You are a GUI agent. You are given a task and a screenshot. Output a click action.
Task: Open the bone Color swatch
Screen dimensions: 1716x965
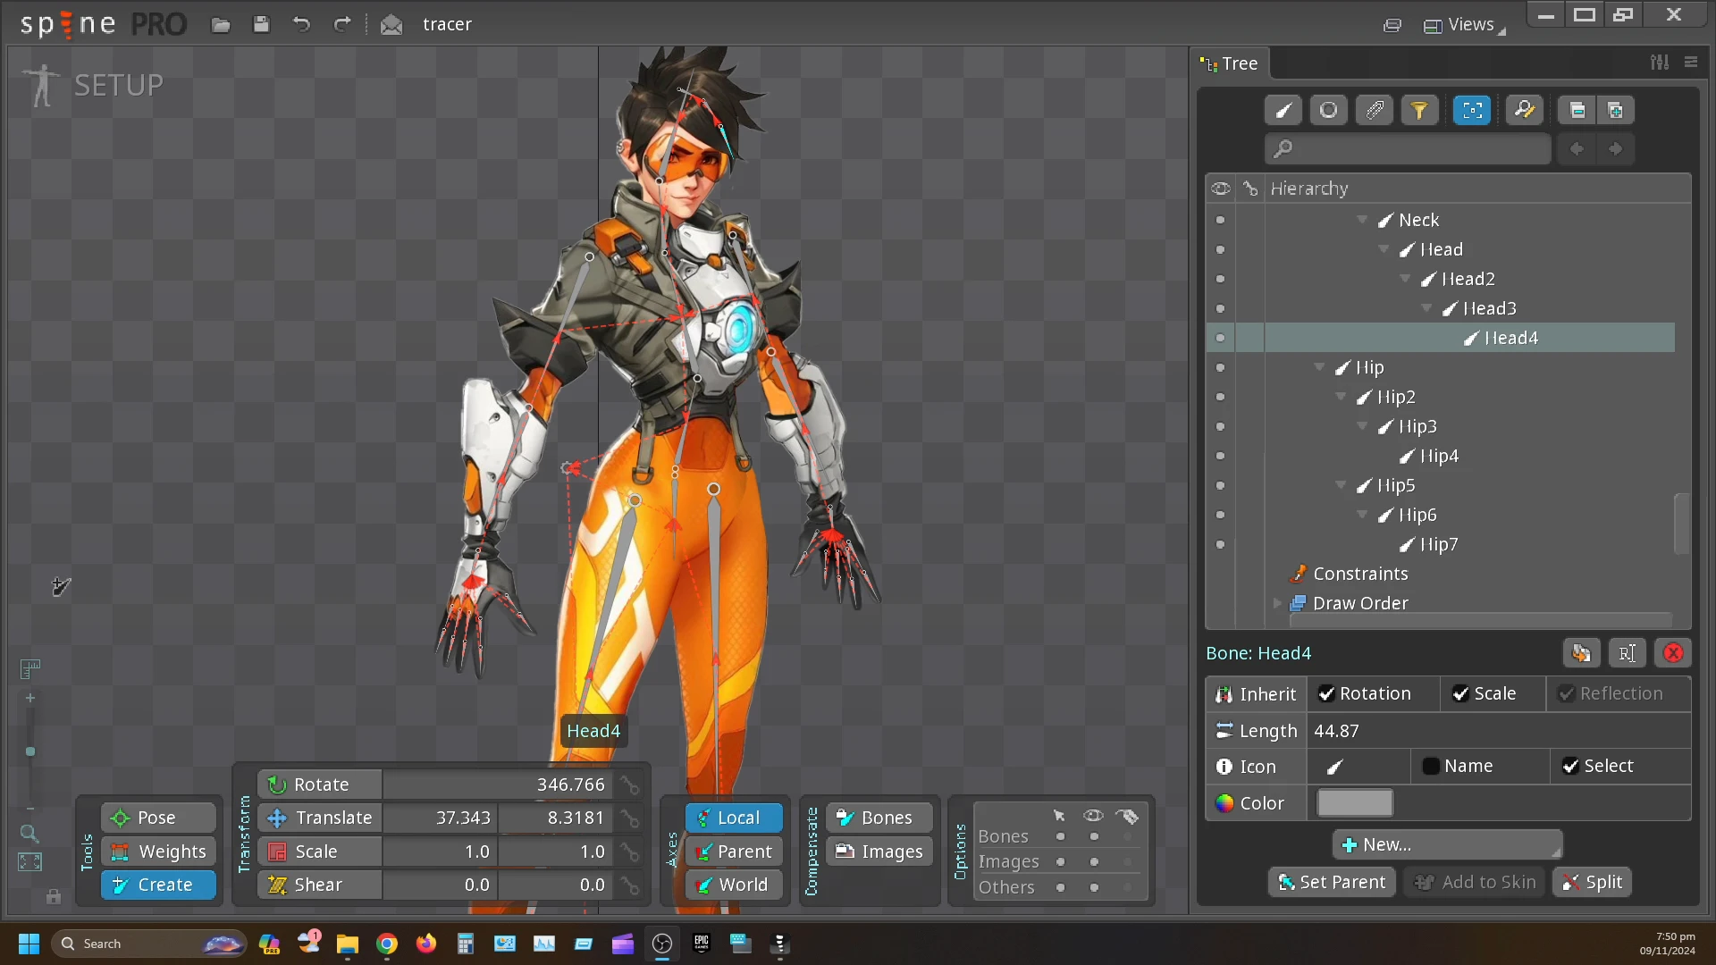(x=1355, y=803)
